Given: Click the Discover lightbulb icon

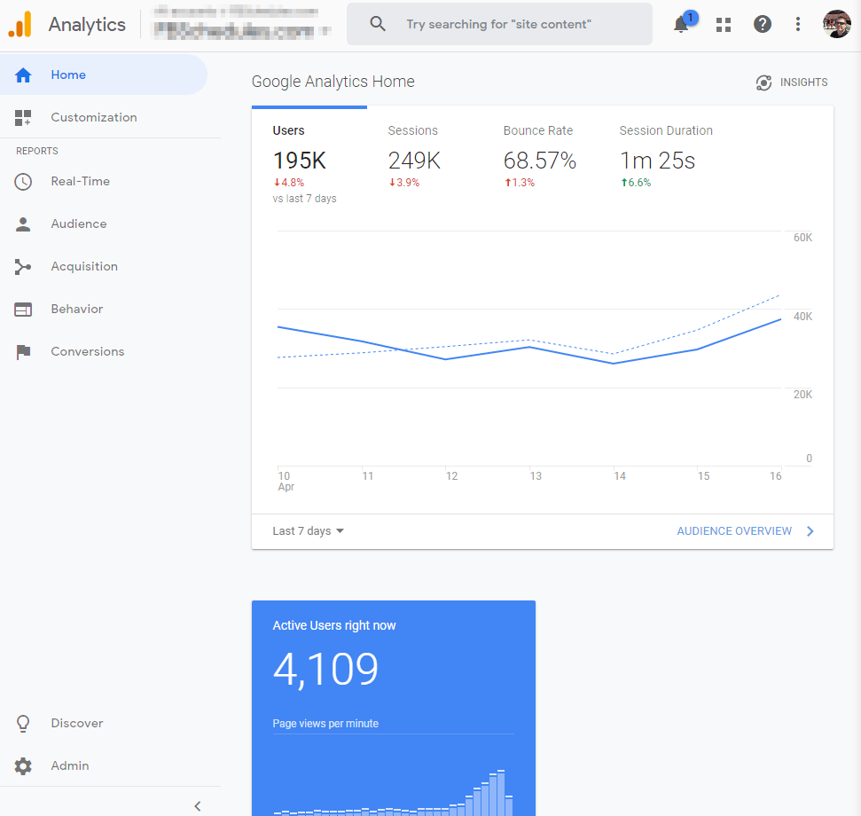Looking at the screenshot, I should (23, 724).
